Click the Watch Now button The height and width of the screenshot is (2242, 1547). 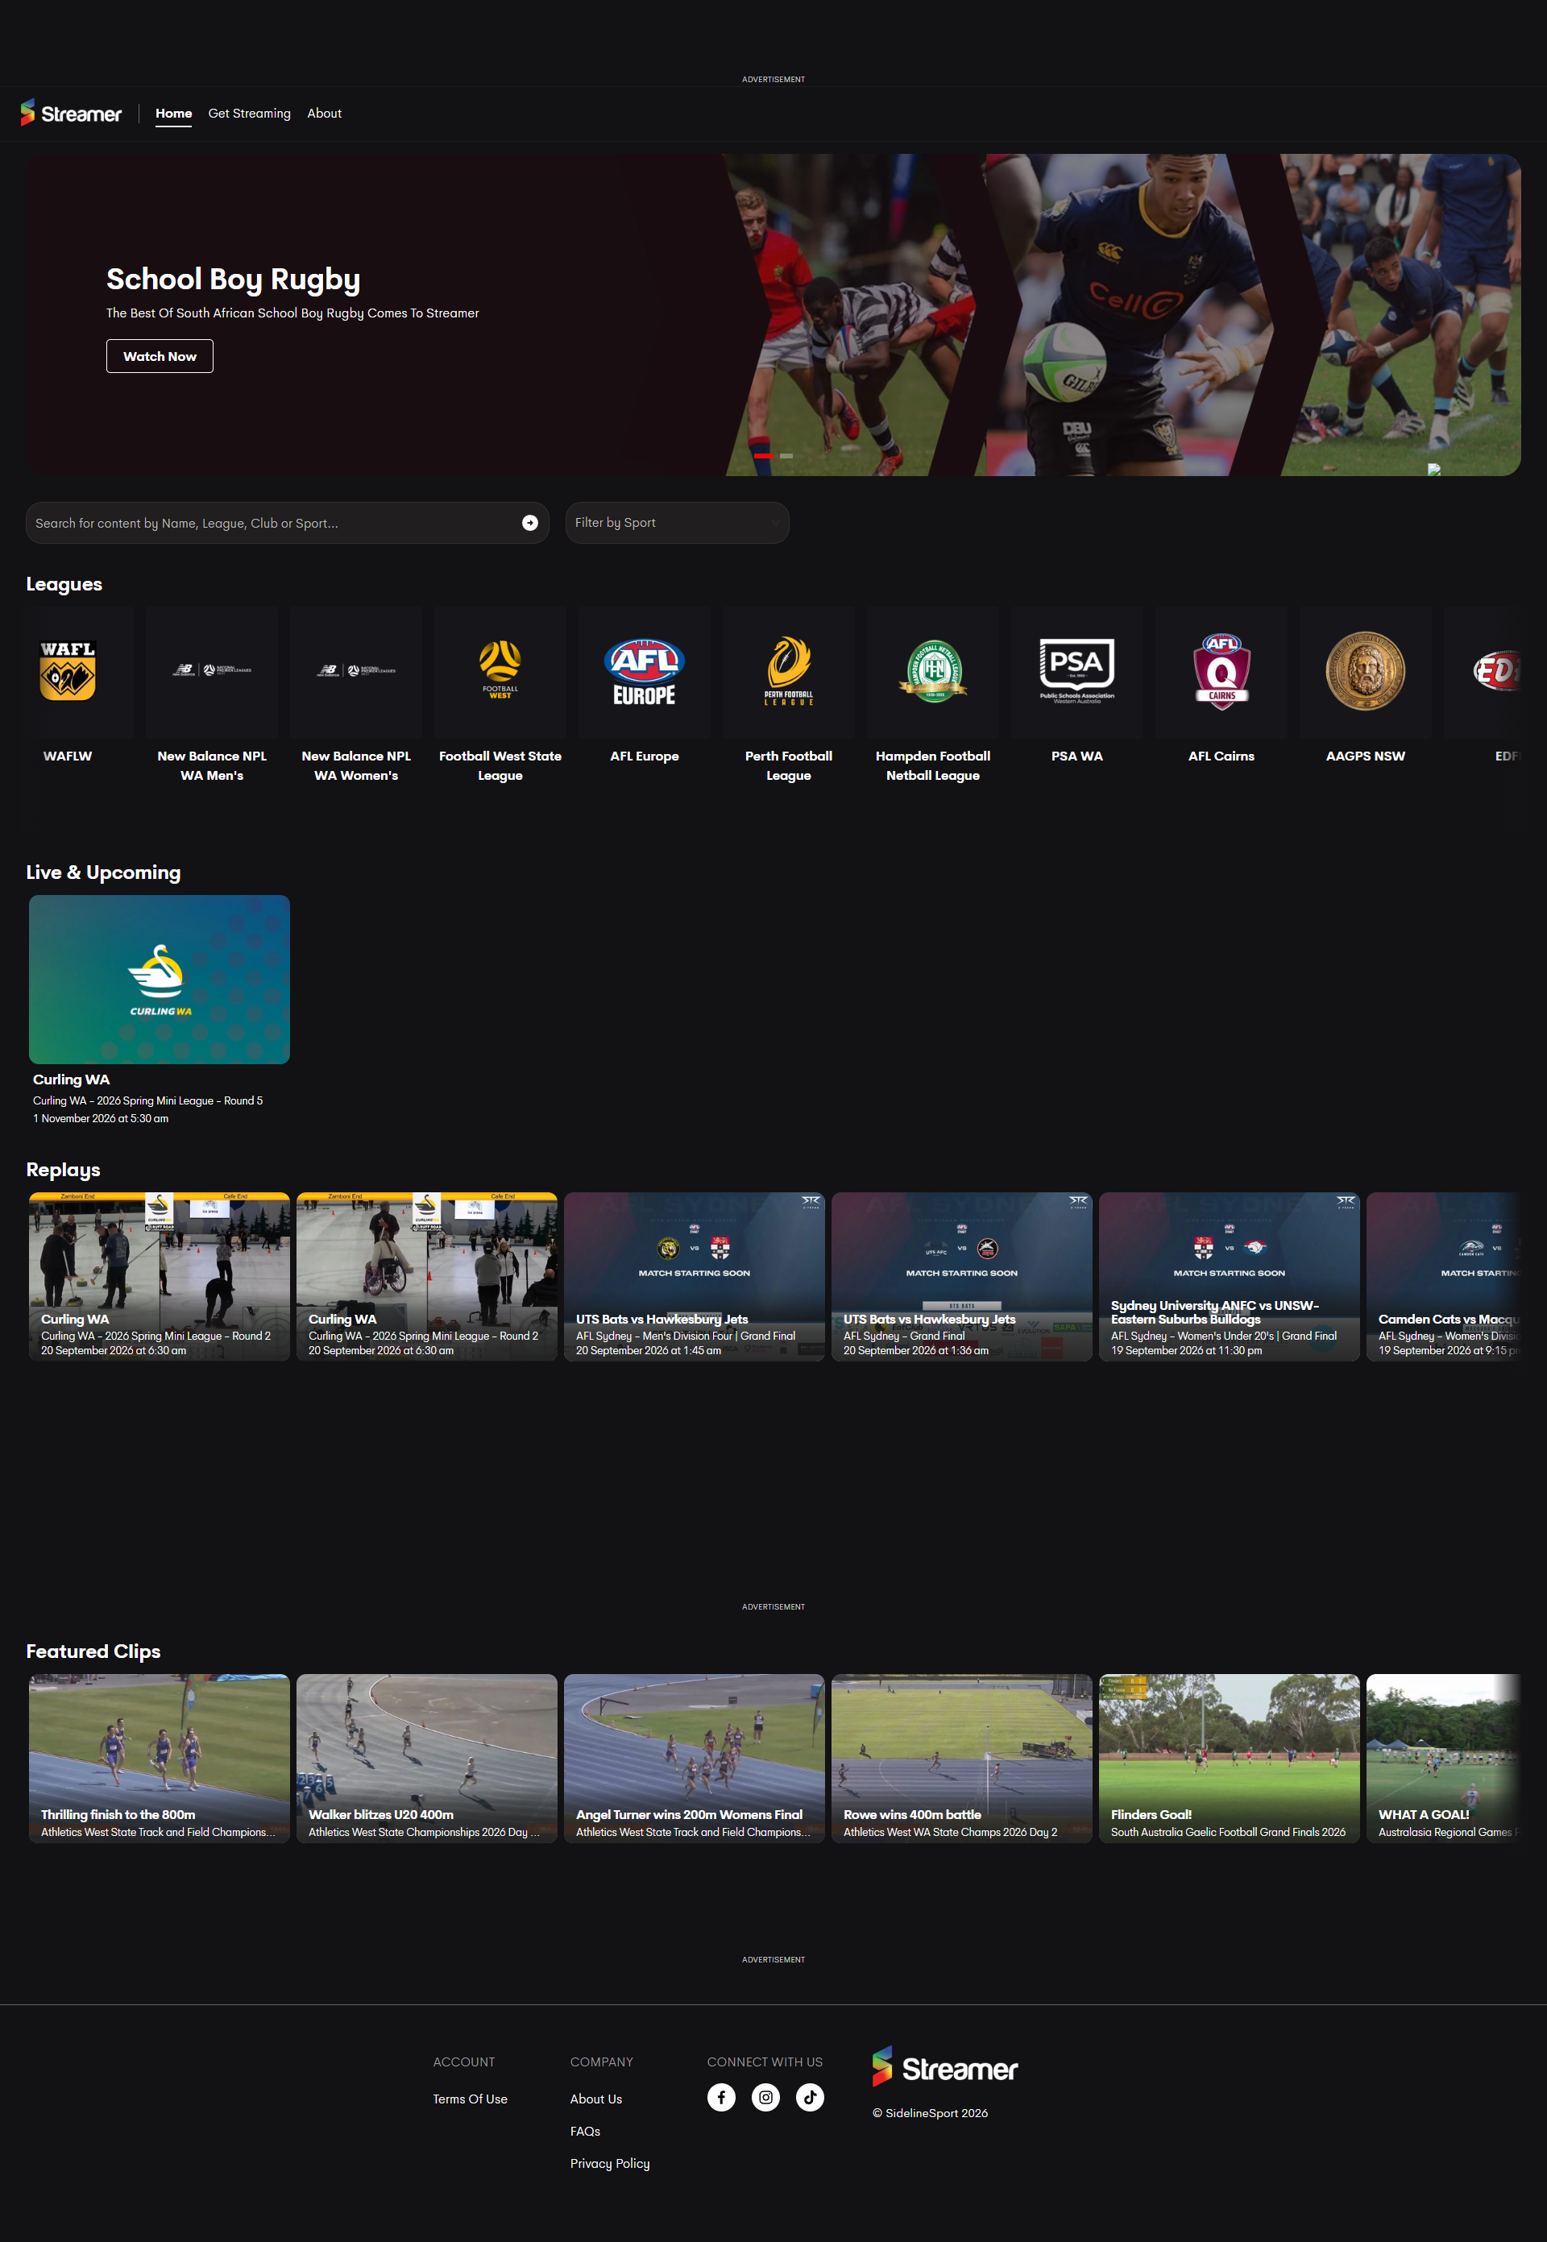tap(160, 357)
